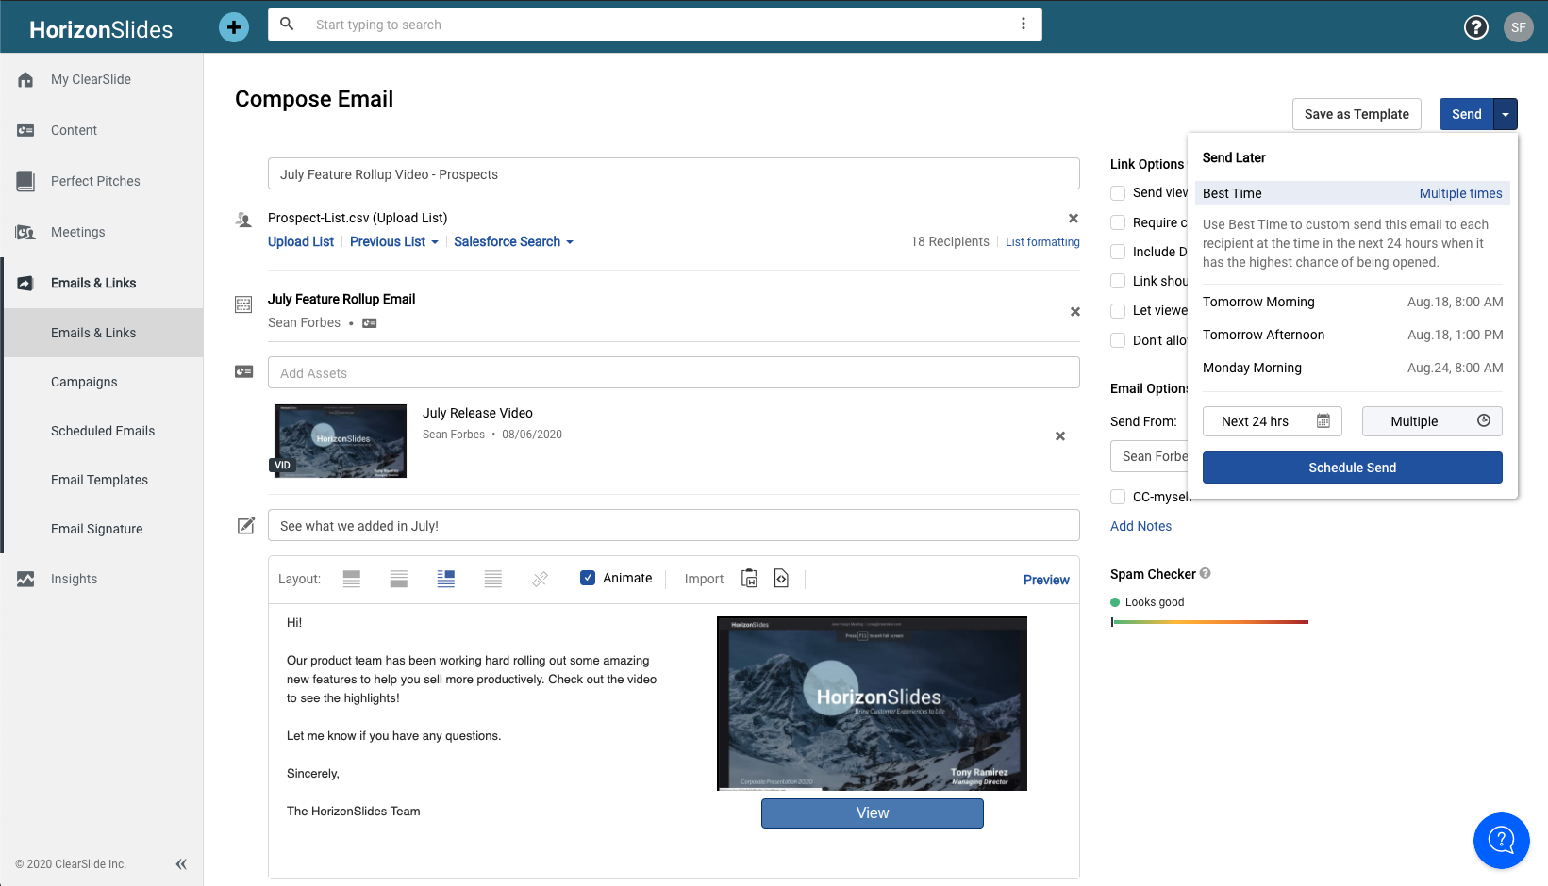The width and height of the screenshot is (1548, 886).
Task: Select Tomorrow Morning send time
Action: [x=1353, y=302]
